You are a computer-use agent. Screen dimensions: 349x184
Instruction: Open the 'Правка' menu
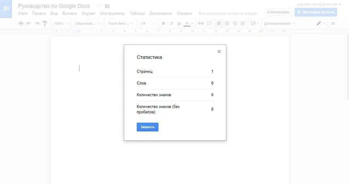[39, 13]
